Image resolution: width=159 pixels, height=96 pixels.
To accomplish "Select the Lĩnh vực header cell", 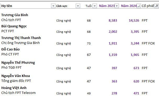I will tap(62, 6).
